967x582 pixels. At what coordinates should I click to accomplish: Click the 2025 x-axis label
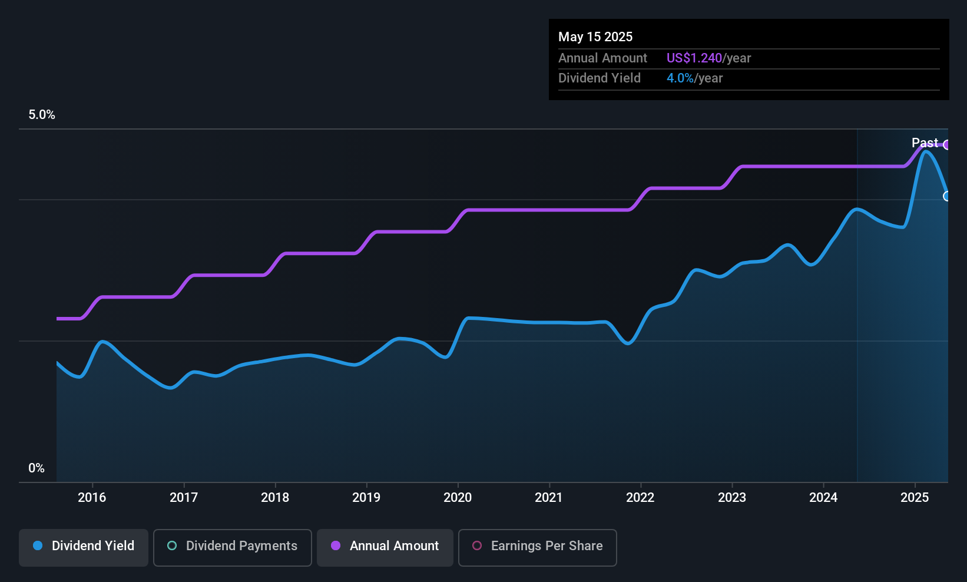click(915, 497)
